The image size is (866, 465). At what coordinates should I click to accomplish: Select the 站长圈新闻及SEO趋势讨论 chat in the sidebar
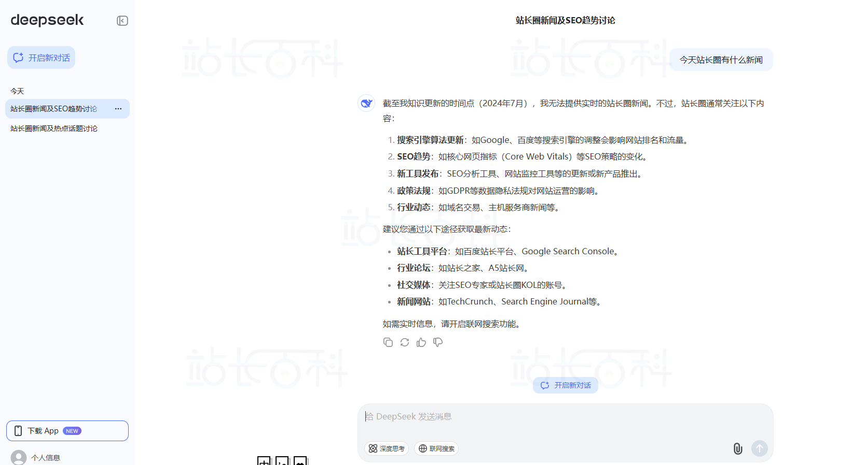[67, 109]
